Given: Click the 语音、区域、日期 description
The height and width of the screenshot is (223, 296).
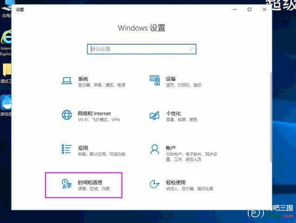Looking at the screenshot, I should (94, 189).
